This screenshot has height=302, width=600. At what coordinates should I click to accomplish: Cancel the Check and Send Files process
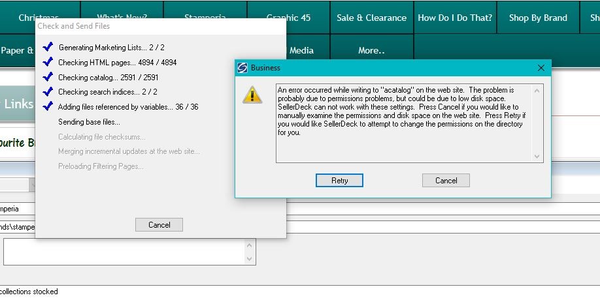click(159, 224)
